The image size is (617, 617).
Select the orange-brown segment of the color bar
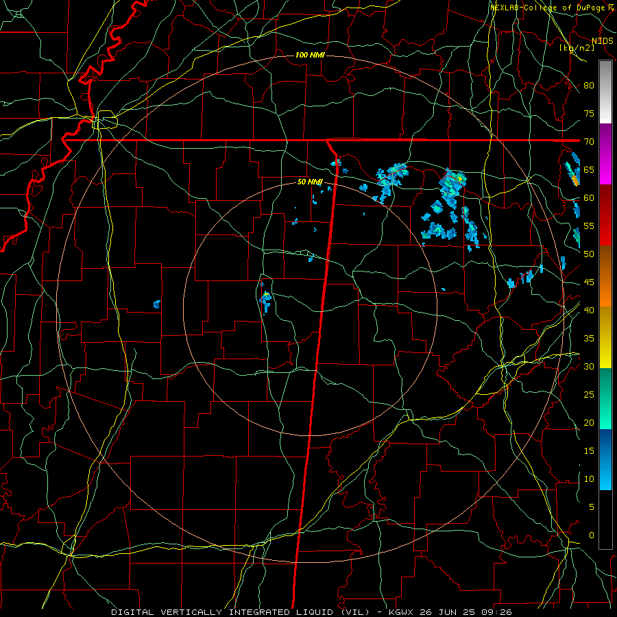coord(605,276)
